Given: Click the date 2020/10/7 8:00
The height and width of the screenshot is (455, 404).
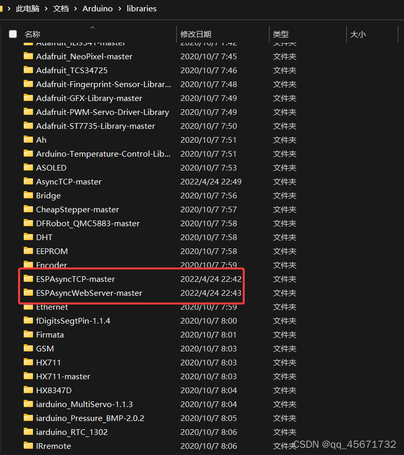Looking at the screenshot, I should pyautogui.click(x=209, y=321).
